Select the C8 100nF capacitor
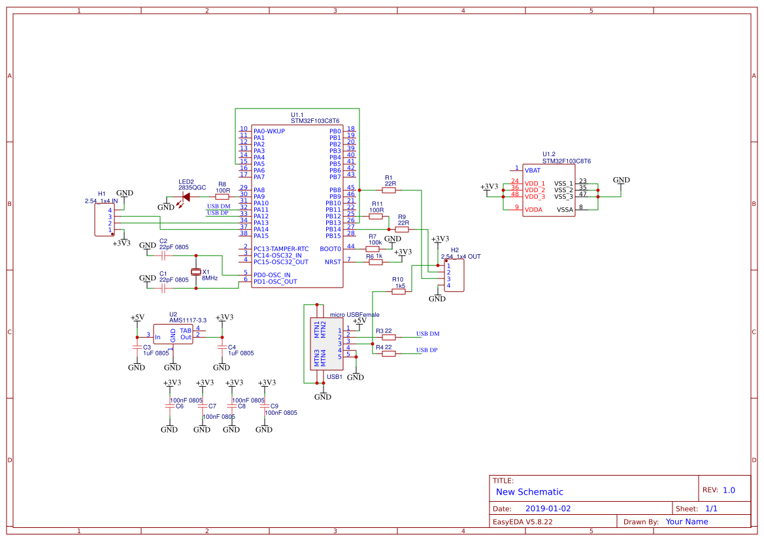Viewport: 764px width, 541px height. pos(231,406)
